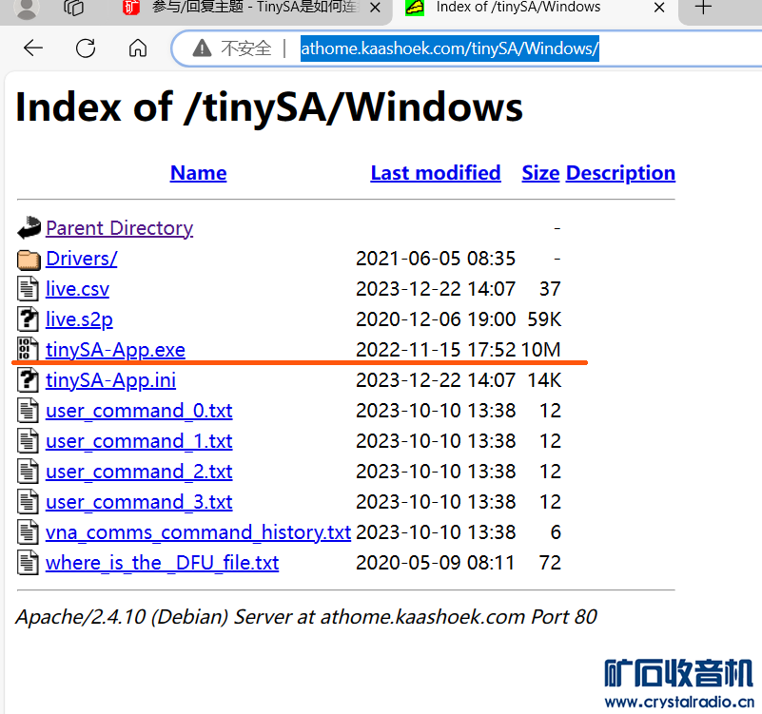This screenshot has width=762, height=714.
Task: Close the Index of /tinySA/Windows tab
Action: [659, 8]
